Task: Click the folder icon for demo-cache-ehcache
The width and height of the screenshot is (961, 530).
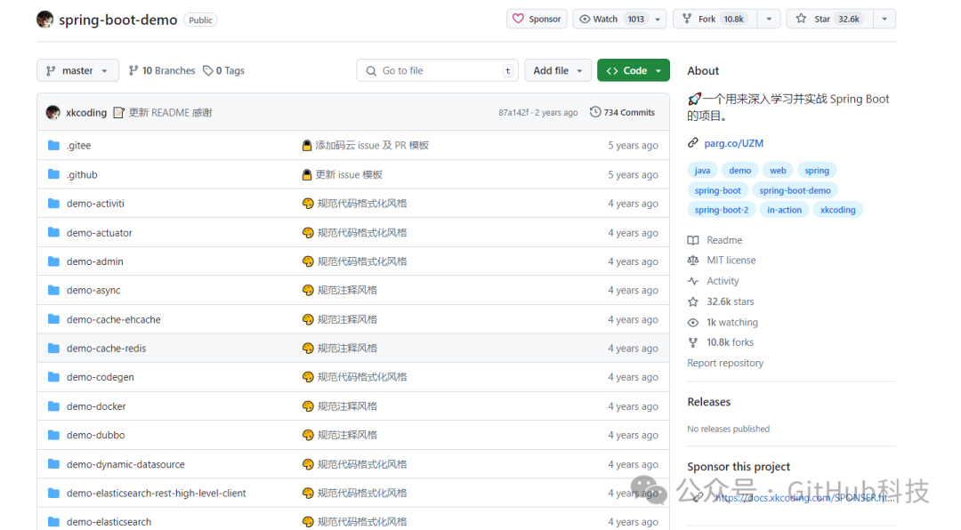Action: [x=54, y=319]
